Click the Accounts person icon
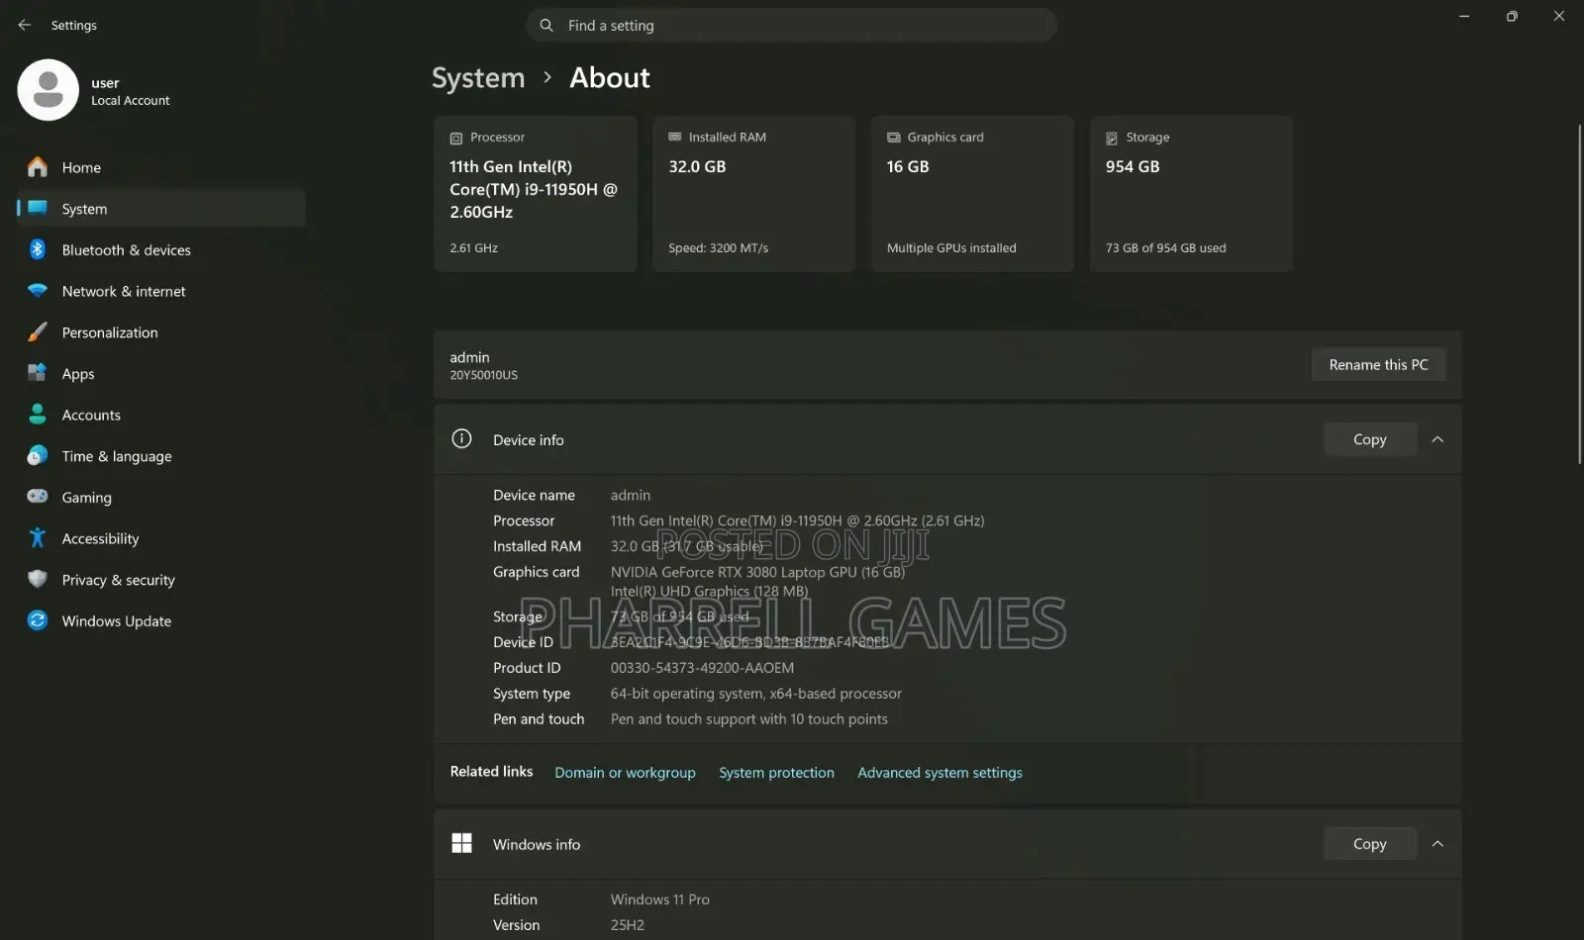 click(38, 415)
